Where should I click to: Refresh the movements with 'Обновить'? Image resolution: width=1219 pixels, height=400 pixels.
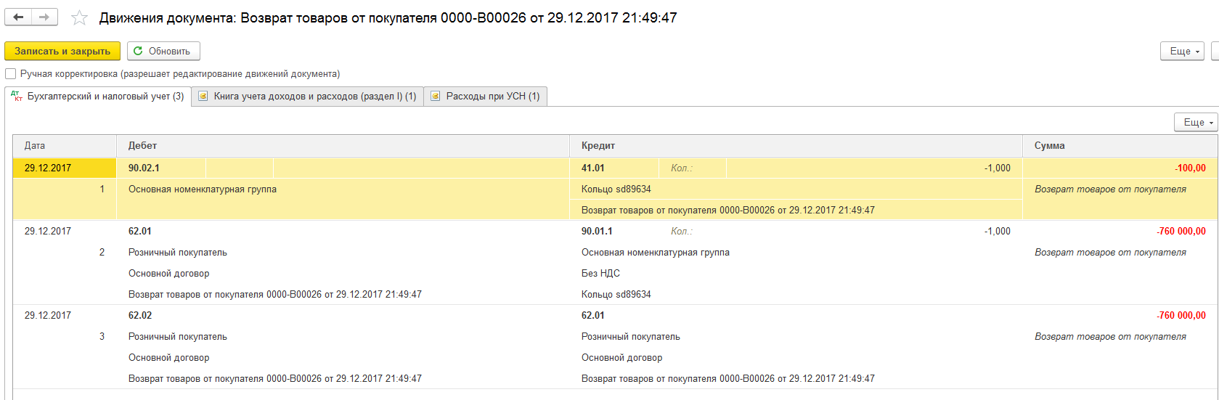163,51
